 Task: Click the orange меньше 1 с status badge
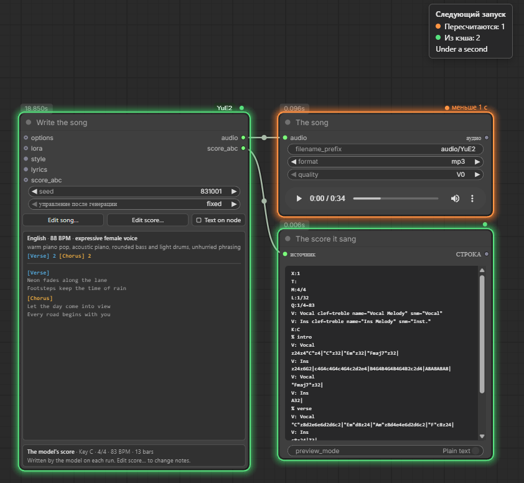[466, 107]
